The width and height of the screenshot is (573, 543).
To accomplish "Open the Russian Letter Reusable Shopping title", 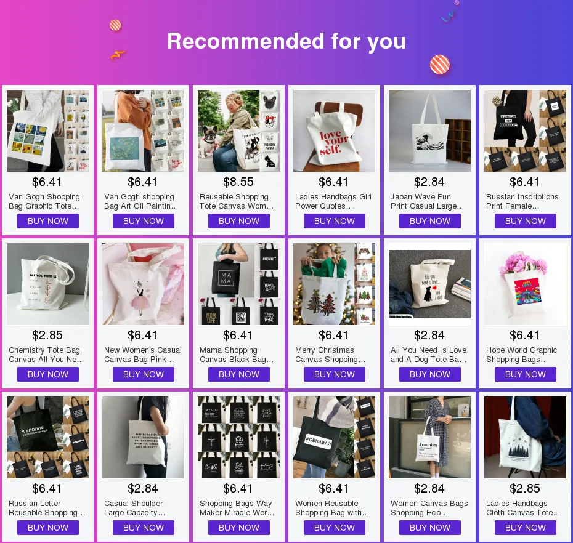I will click(47, 508).
